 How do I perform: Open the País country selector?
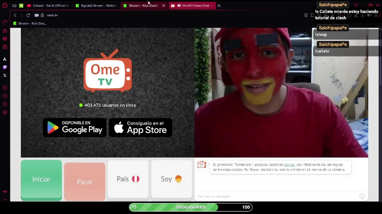click(128, 179)
